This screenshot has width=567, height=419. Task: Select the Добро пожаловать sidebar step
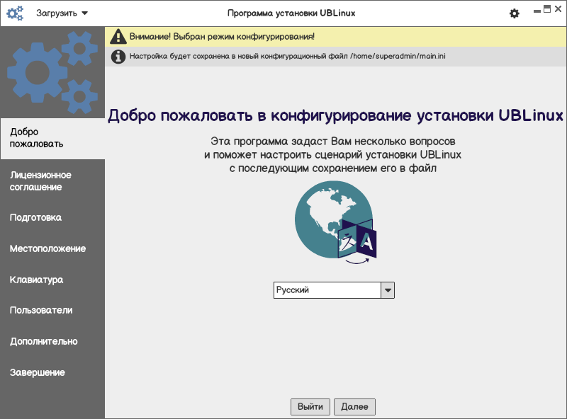coord(52,138)
